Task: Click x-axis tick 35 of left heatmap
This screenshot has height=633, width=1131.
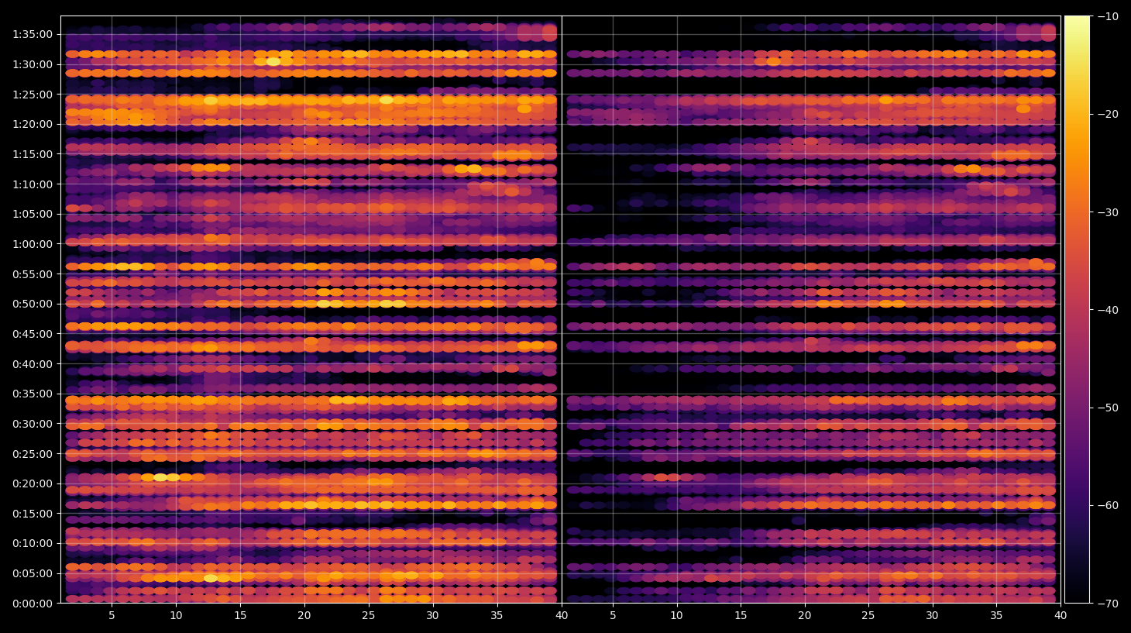Action: tap(497, 616)
